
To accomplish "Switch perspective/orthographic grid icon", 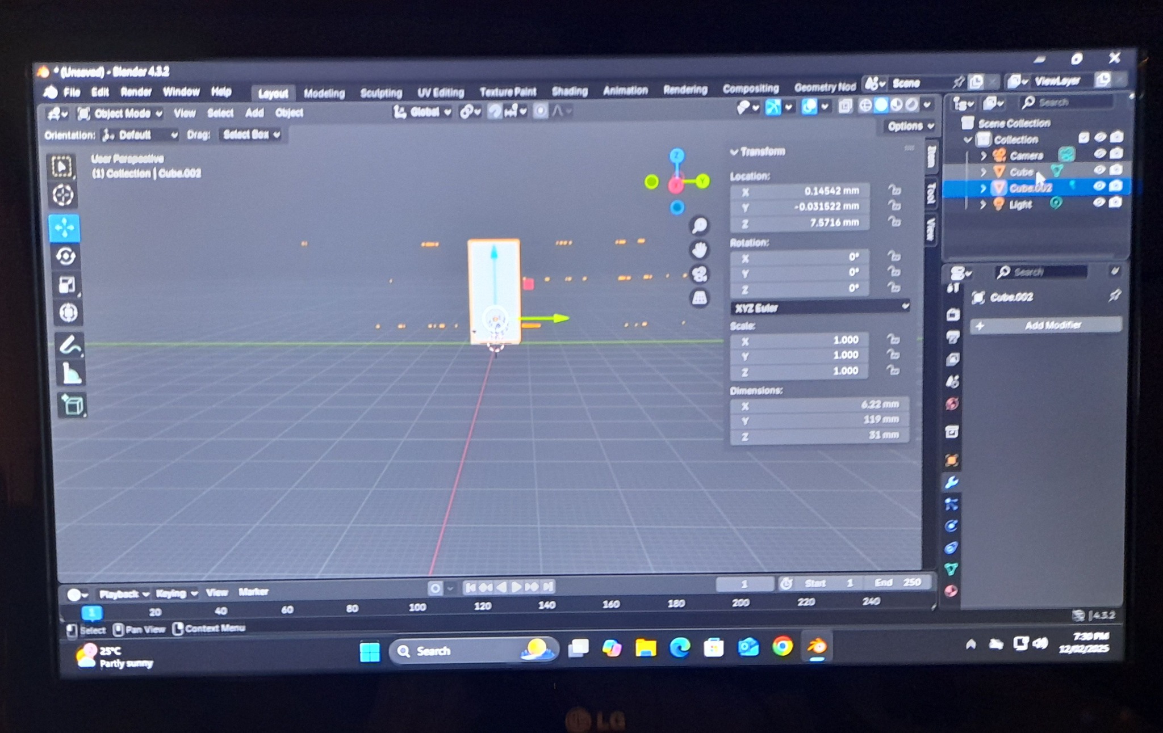I will coord(700,298).
